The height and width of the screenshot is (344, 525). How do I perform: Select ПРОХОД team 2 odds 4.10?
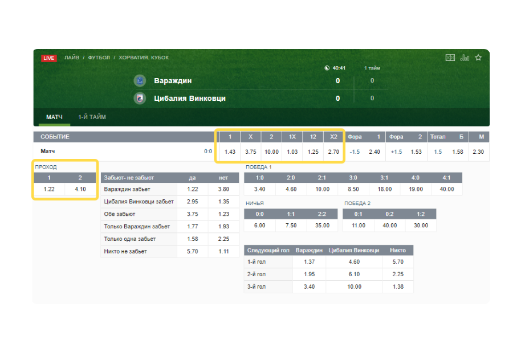point(80,190)
